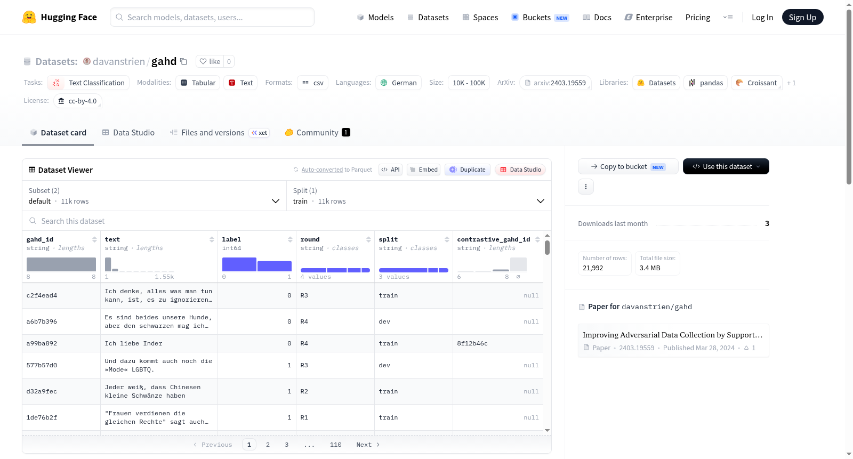Click the Search this dataset field
Viewport: 853px width, 459px height.
(287, 221)
